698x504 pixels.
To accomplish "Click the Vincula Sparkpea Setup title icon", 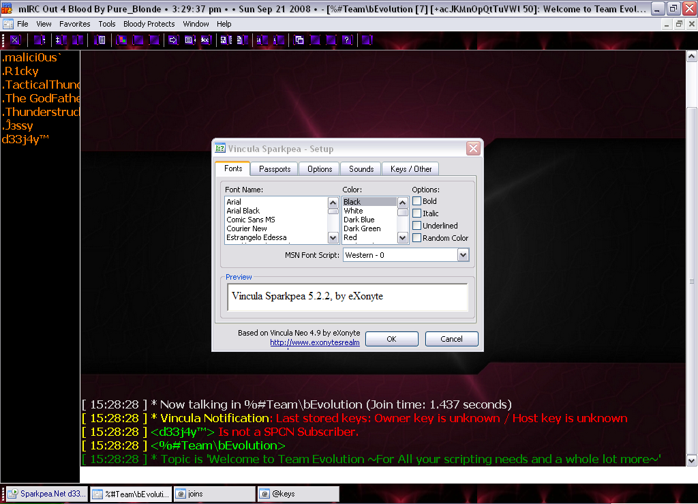I will (220, 149).
